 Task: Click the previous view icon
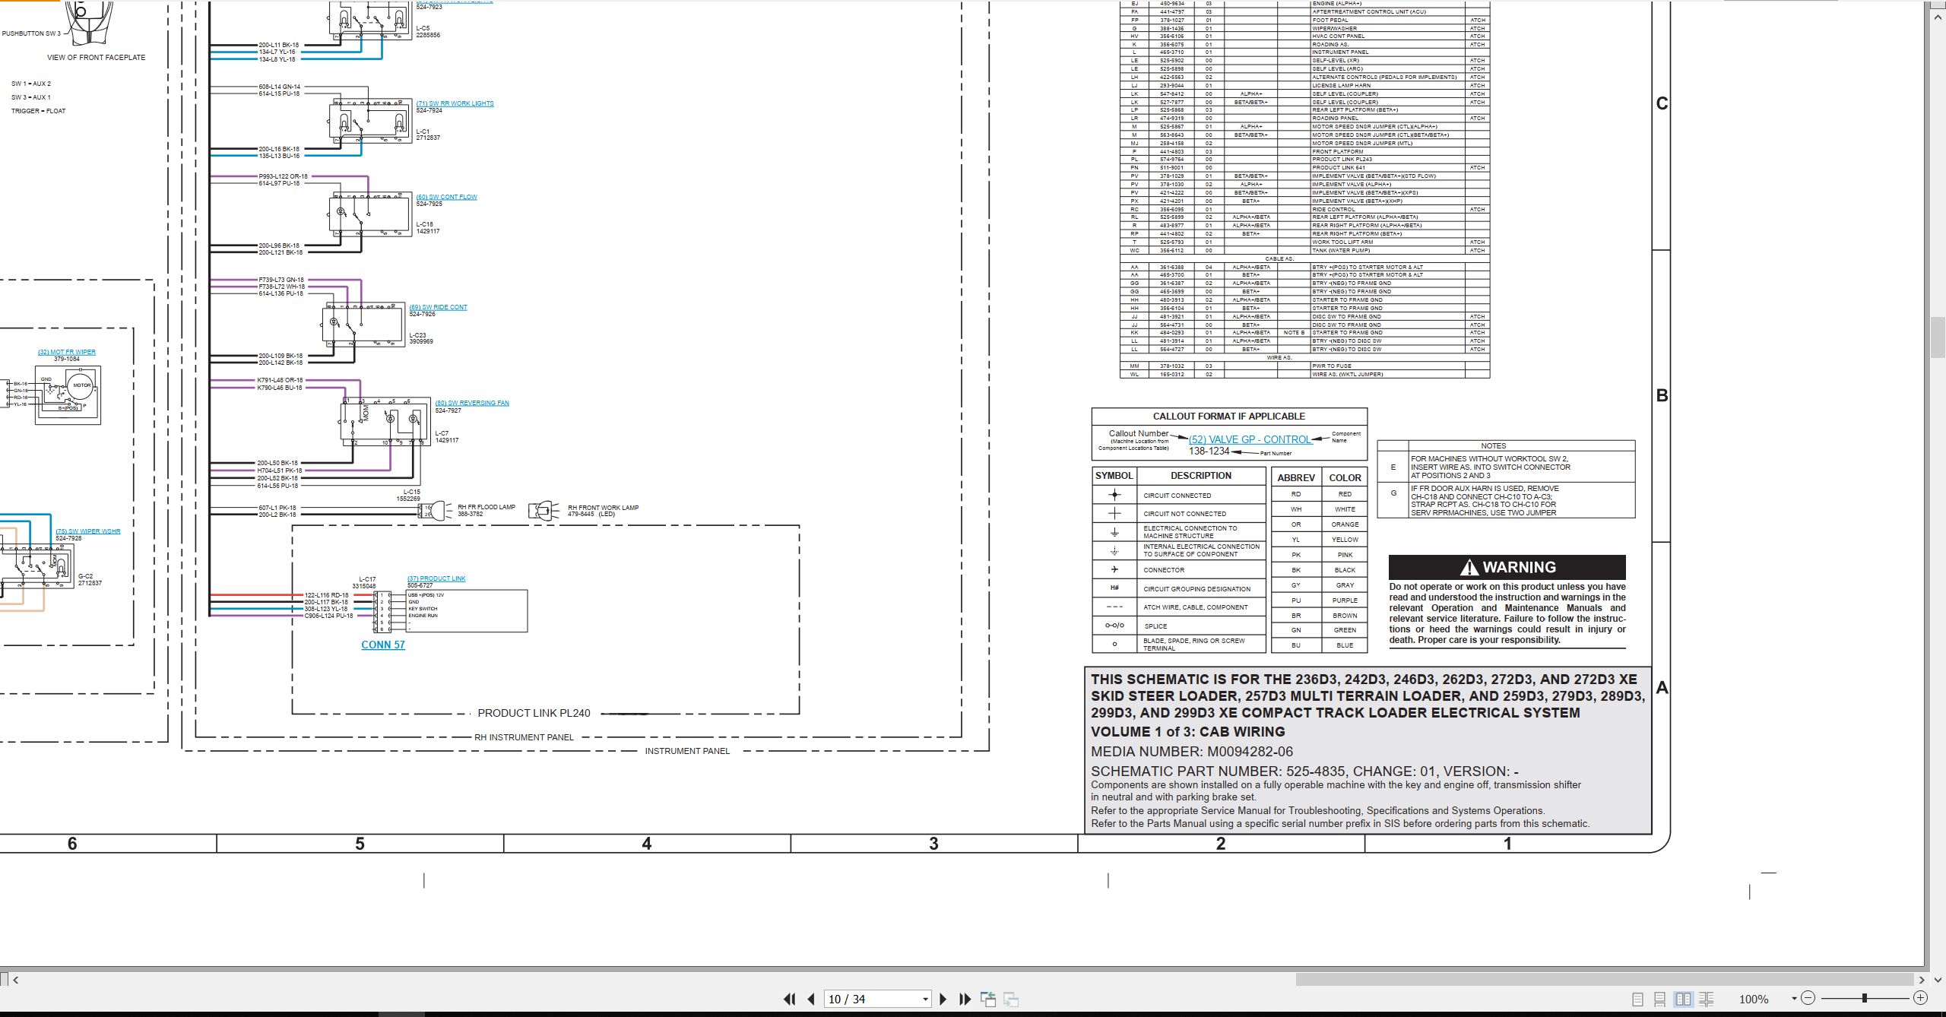click(x=988, y=999)
